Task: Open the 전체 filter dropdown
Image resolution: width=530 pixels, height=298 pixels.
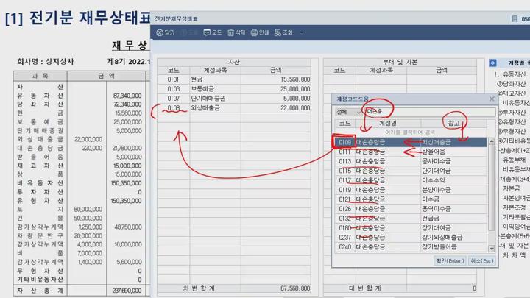Action: click(348, 112)
